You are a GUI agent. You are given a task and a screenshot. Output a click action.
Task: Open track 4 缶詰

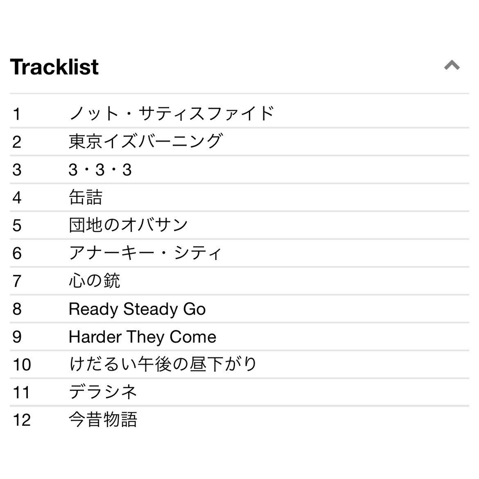(239, 197)
